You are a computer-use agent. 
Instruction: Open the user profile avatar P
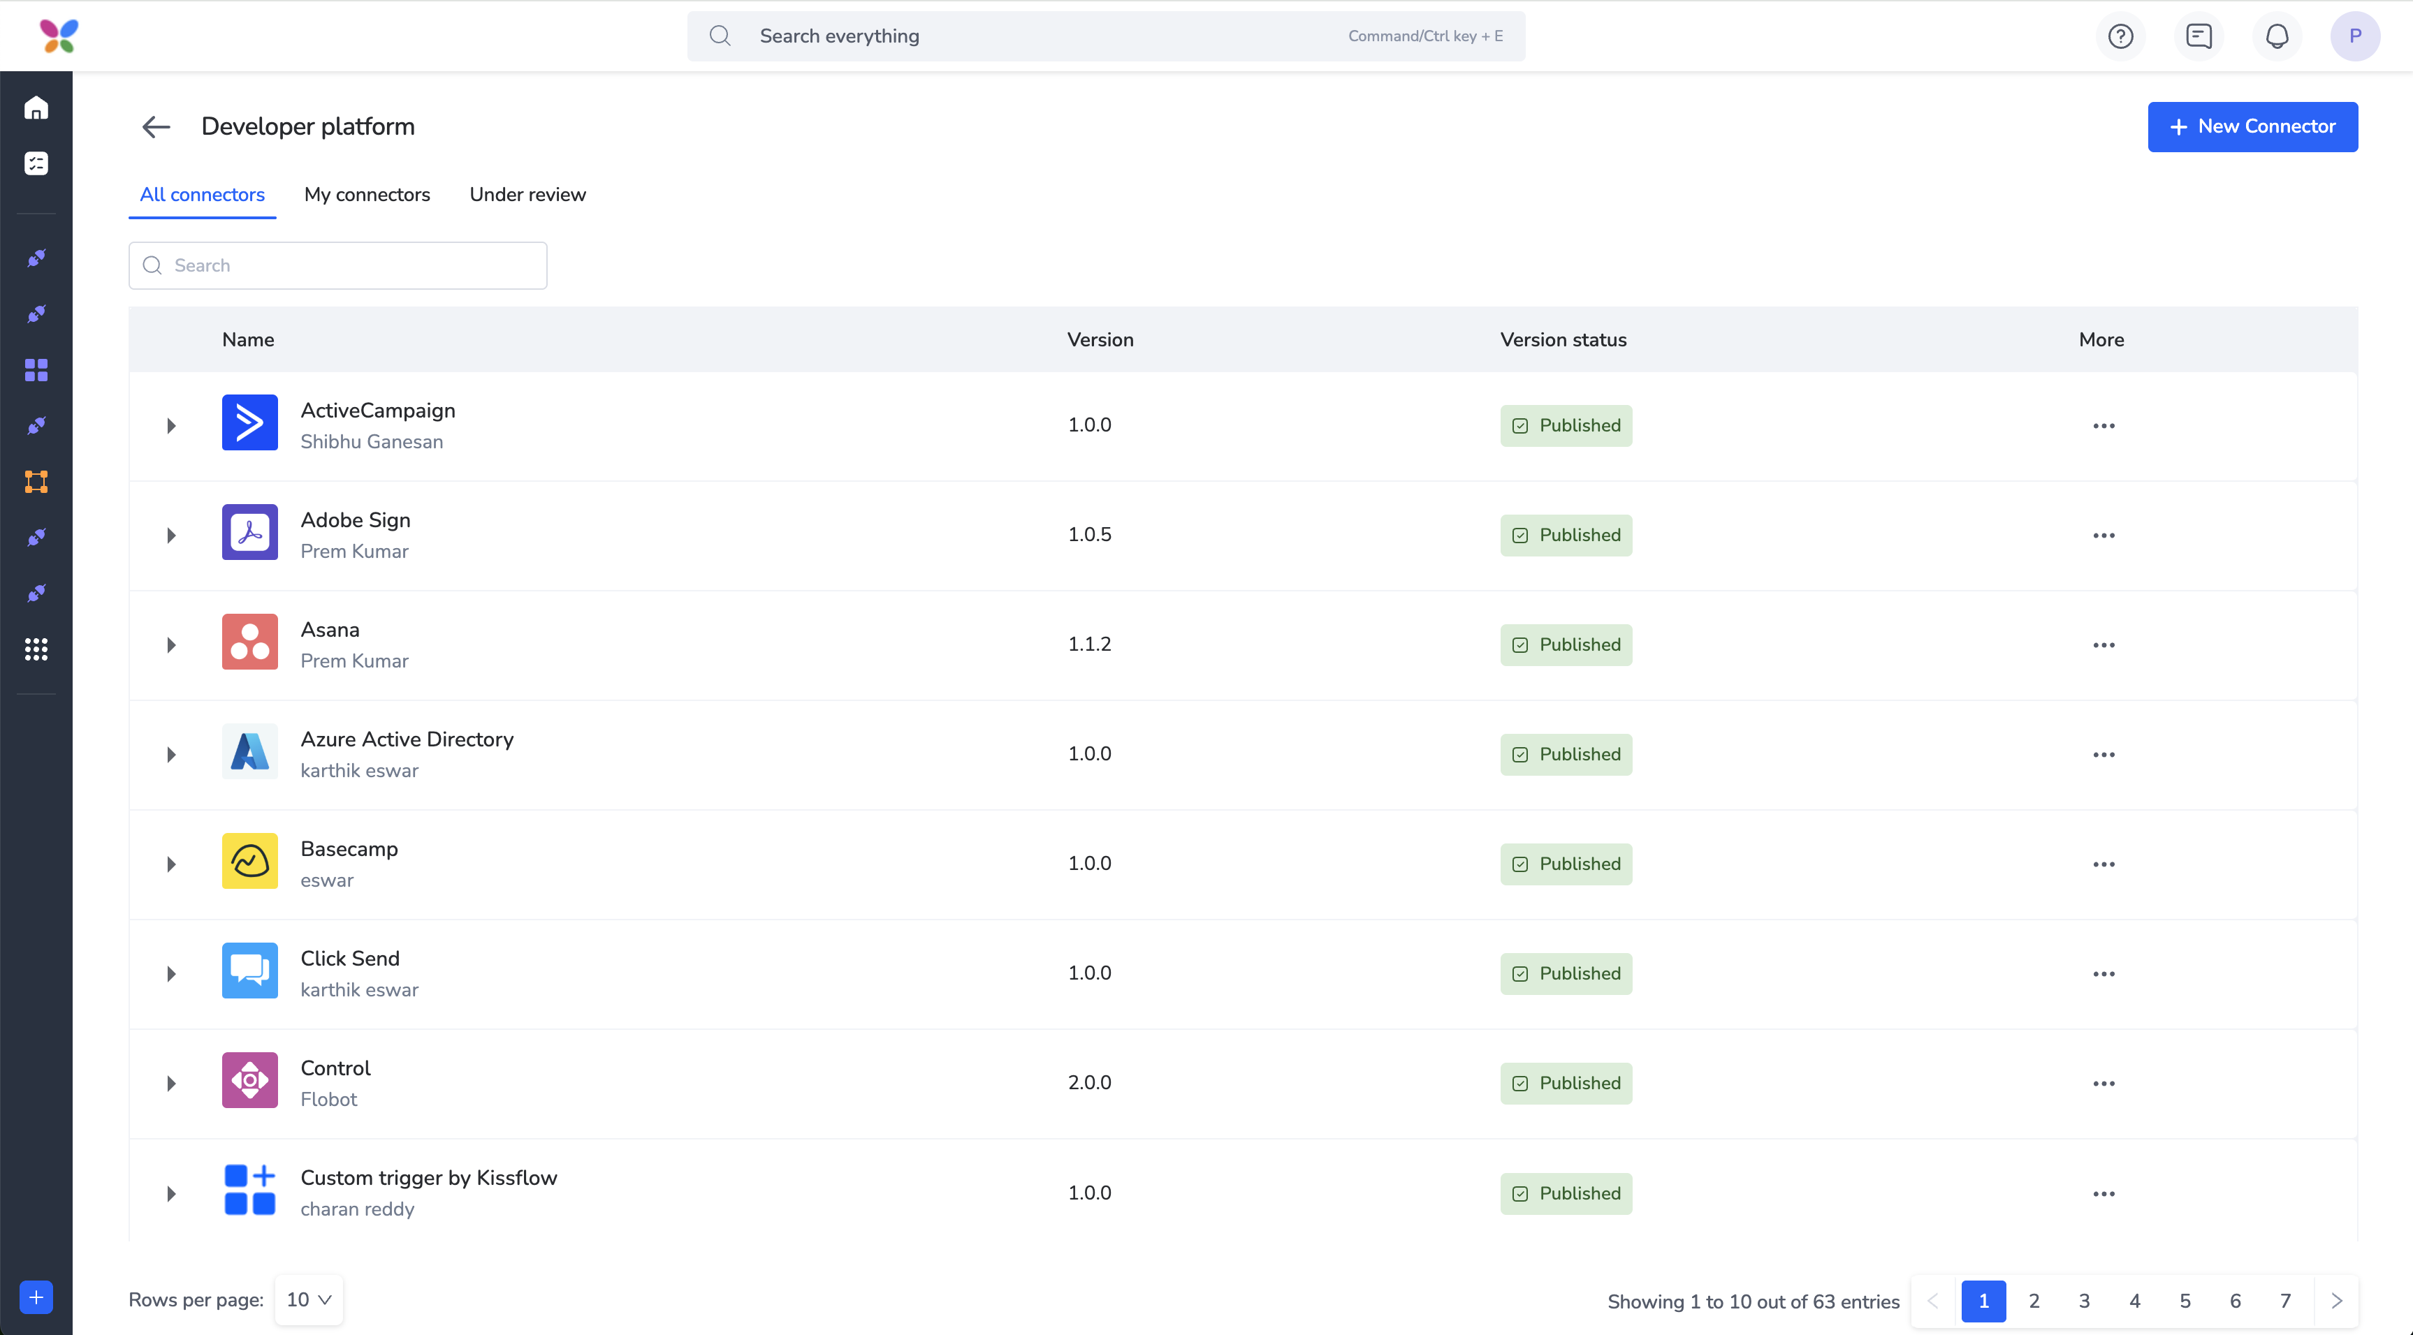click(2355, 36)
